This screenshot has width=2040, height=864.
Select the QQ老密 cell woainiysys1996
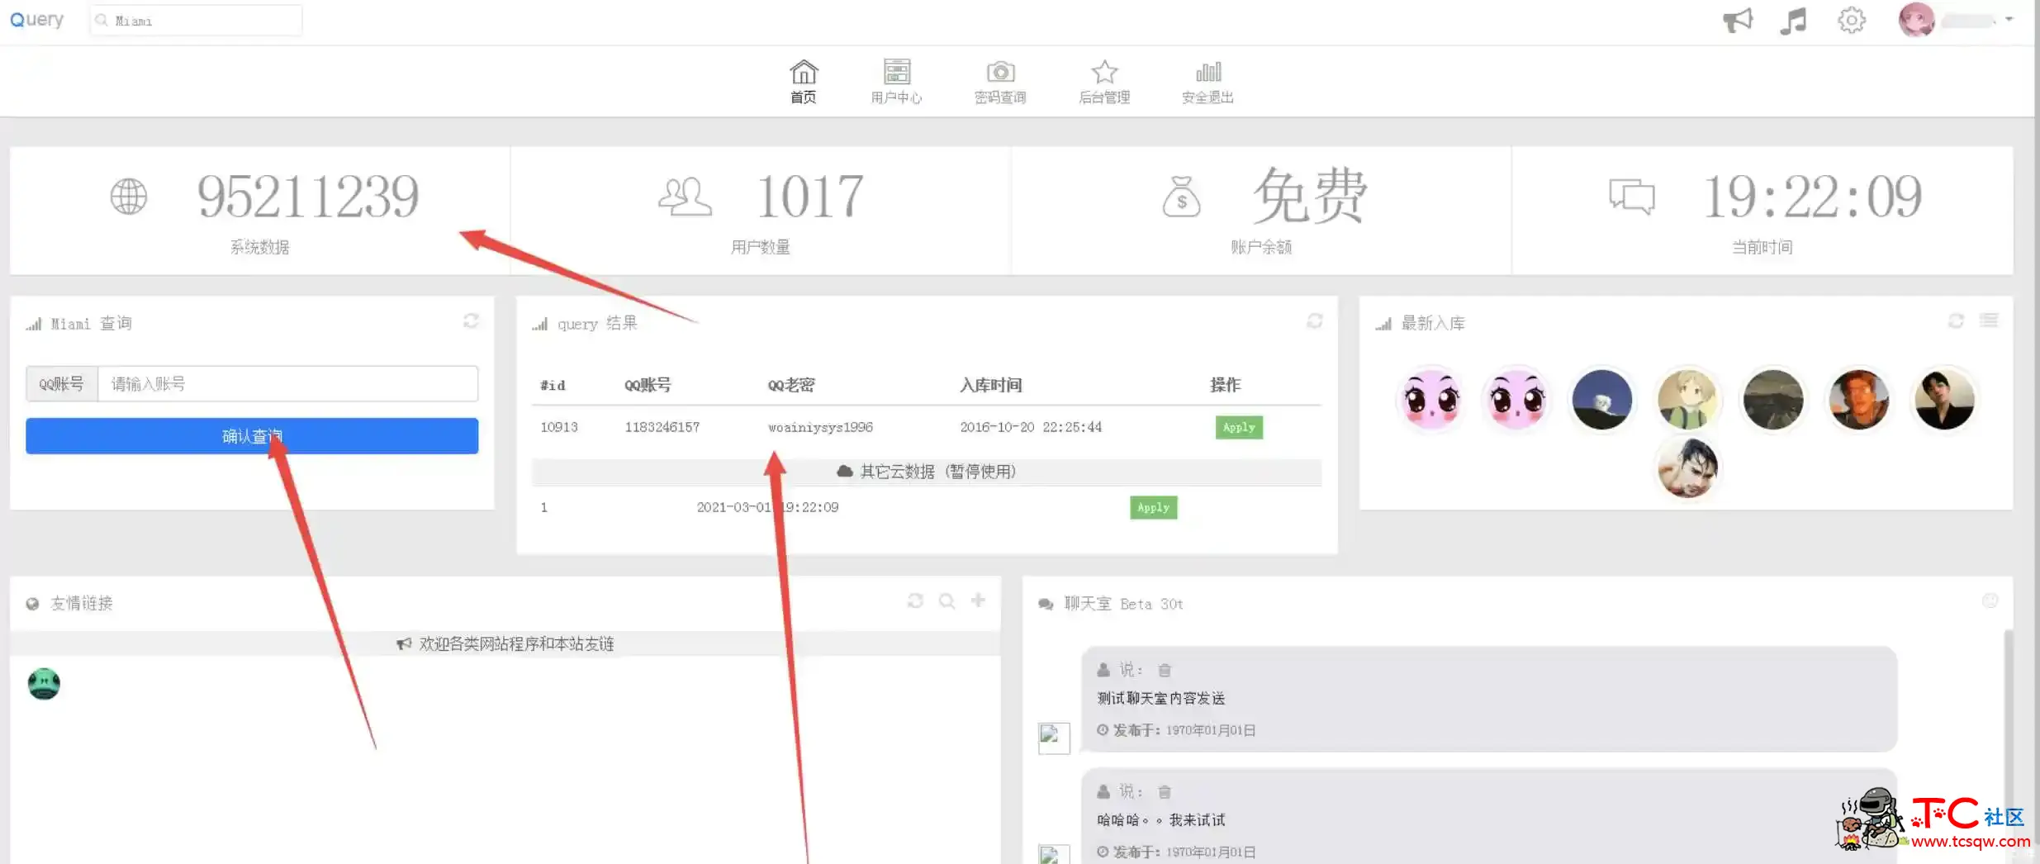point(820,427)
